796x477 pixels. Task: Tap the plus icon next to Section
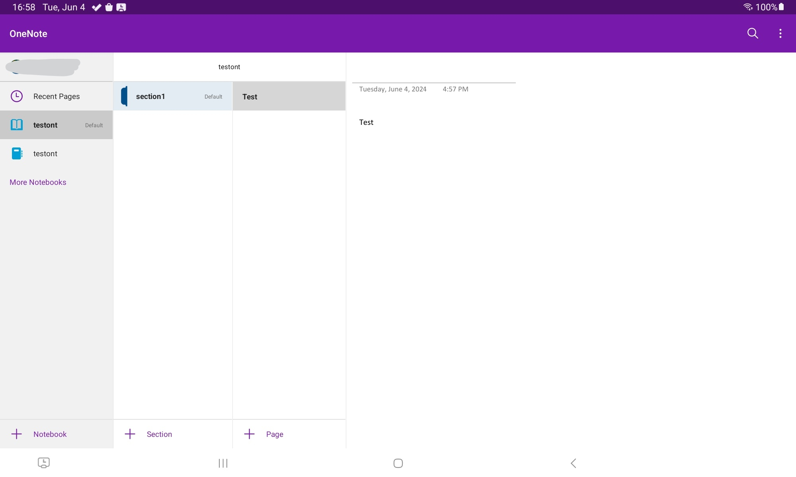(x=130, y=434)
